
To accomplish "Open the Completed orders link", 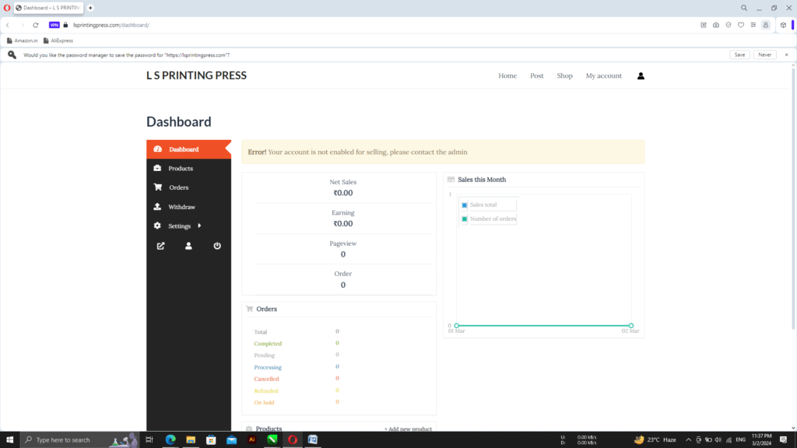I will point(268,343).
